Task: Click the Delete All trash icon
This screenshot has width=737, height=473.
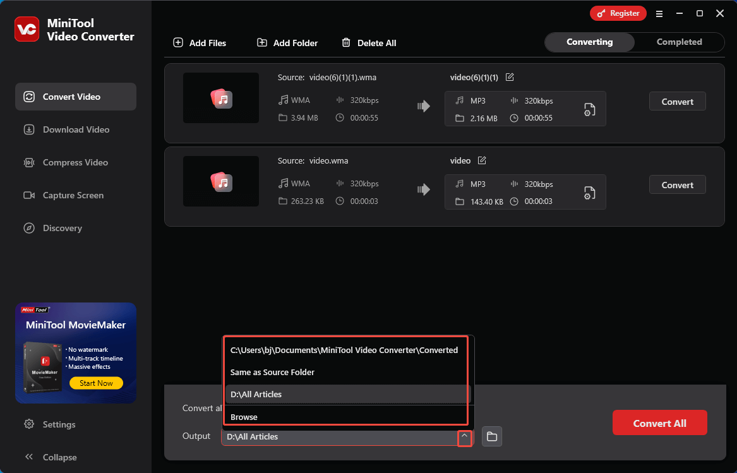Action: click(346, 43)
